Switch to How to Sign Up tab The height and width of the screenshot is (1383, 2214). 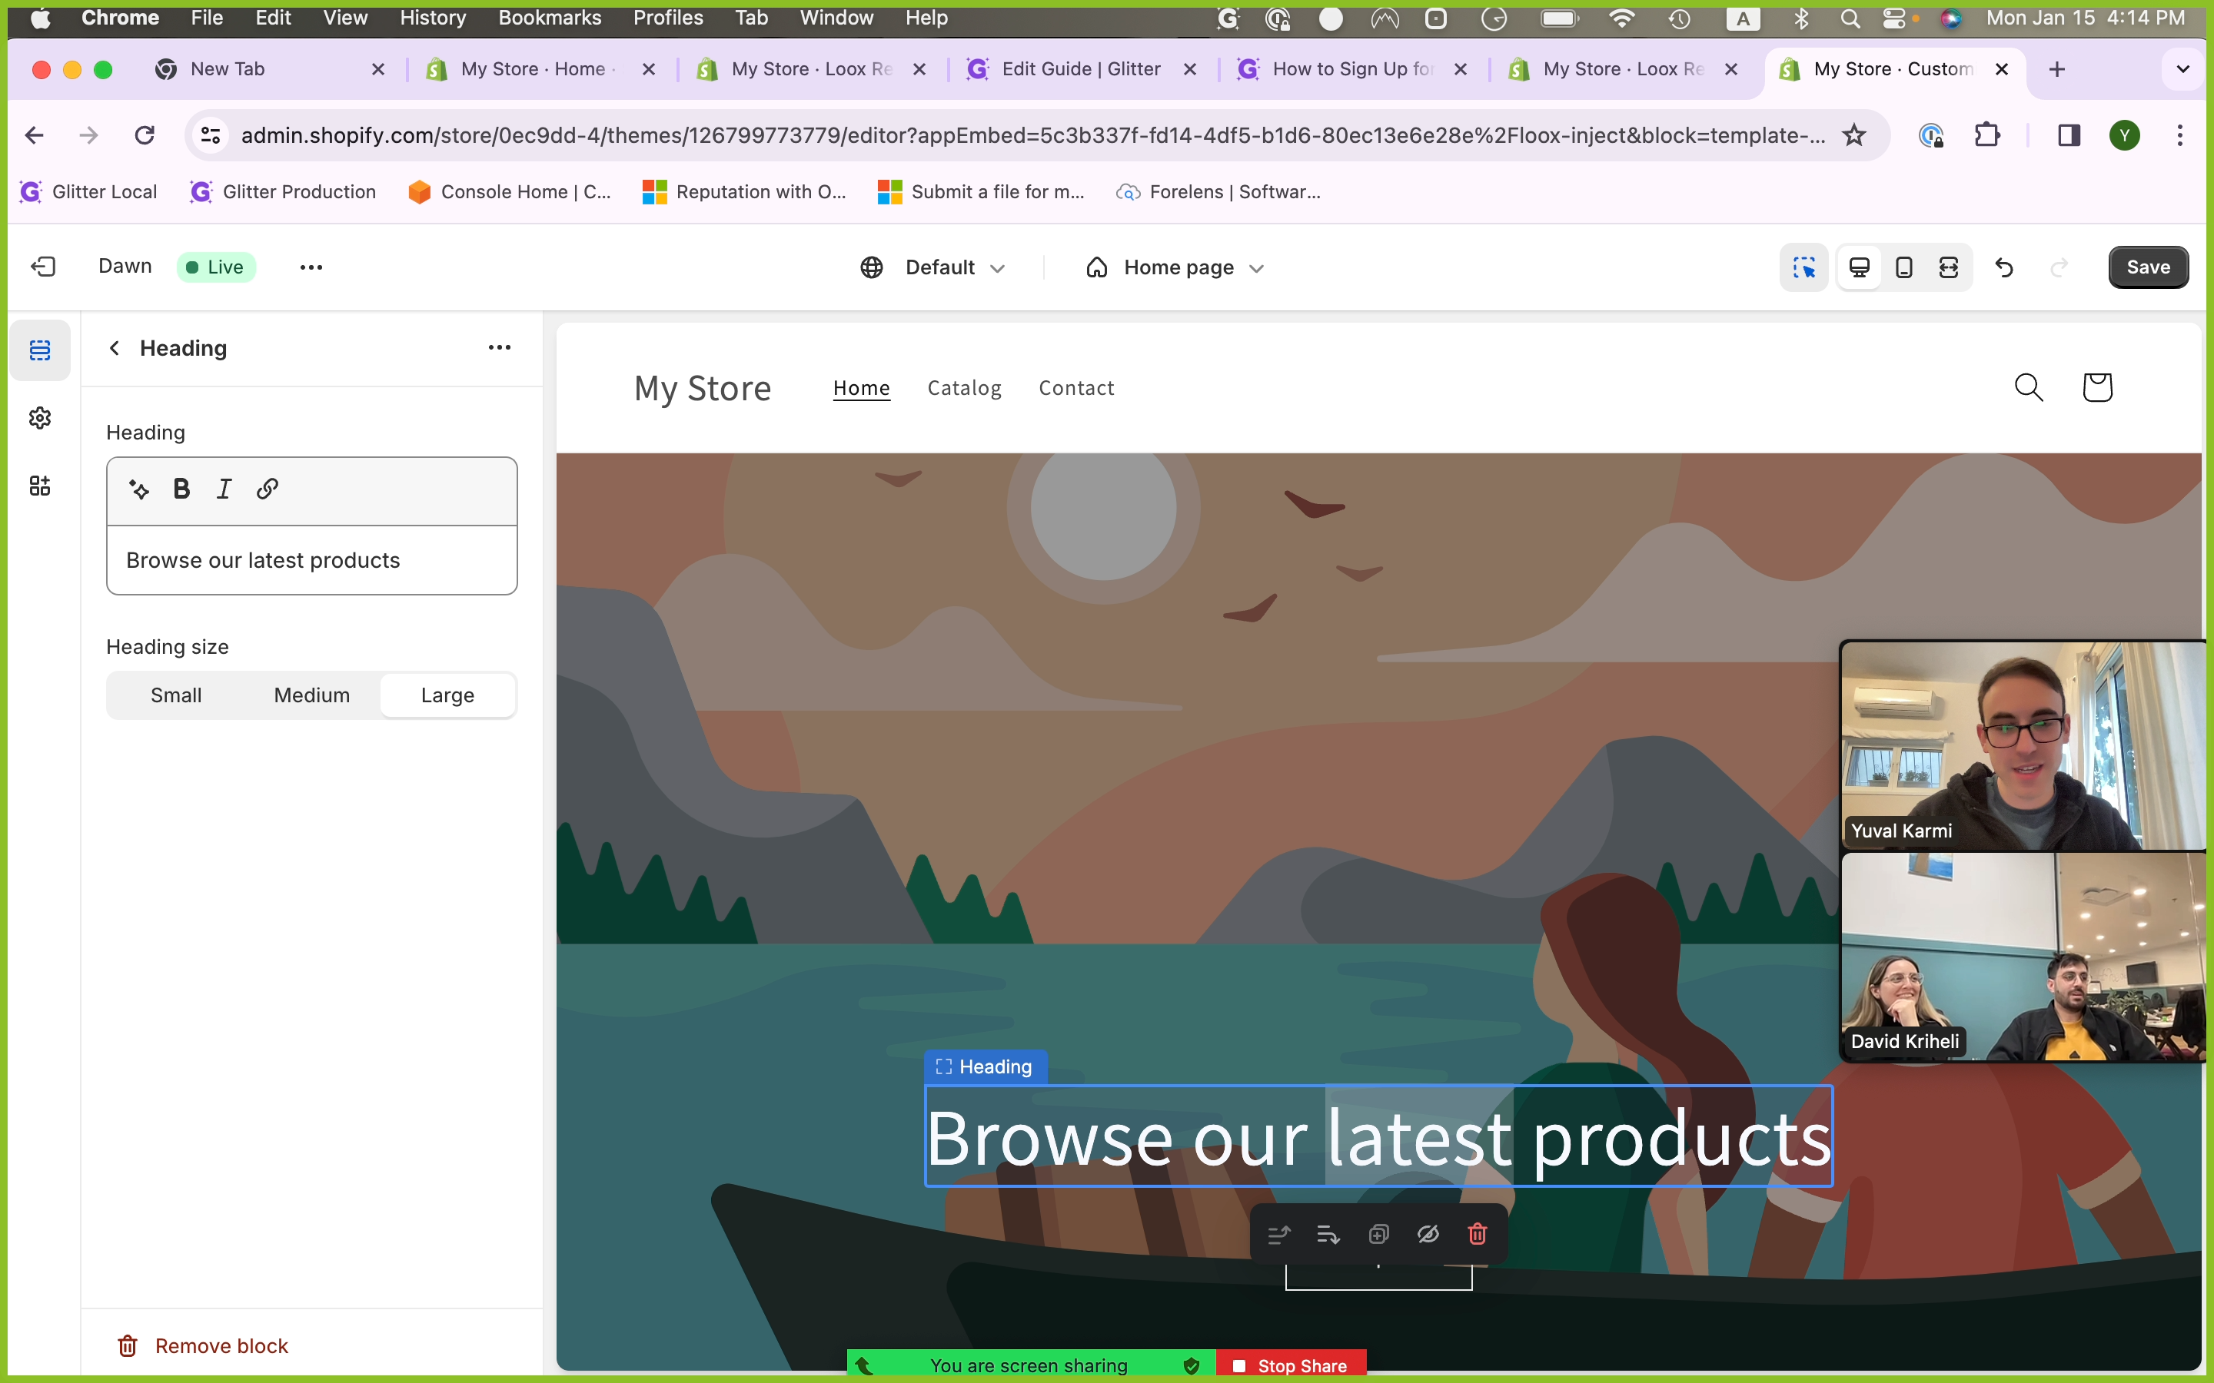pyautogui.click(x=1352, y=69)
